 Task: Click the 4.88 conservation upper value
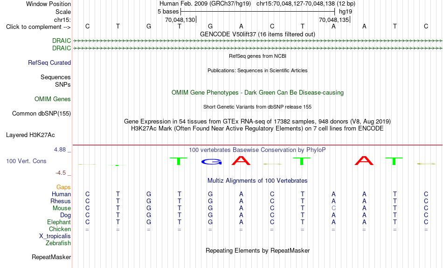(60, 150)
